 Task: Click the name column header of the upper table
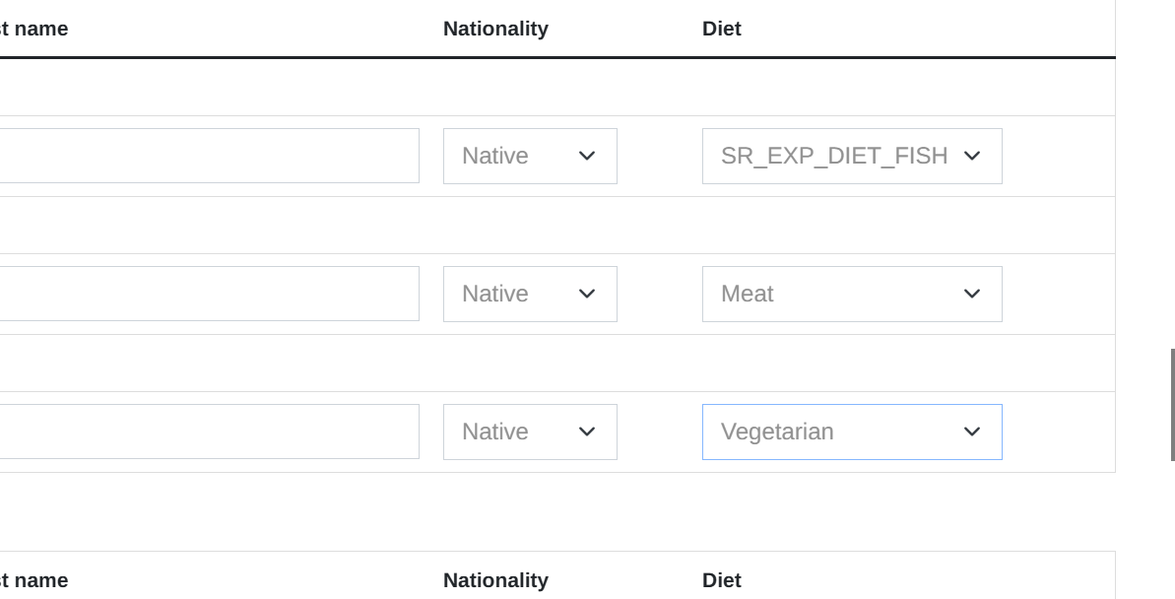tap(34, 29)
